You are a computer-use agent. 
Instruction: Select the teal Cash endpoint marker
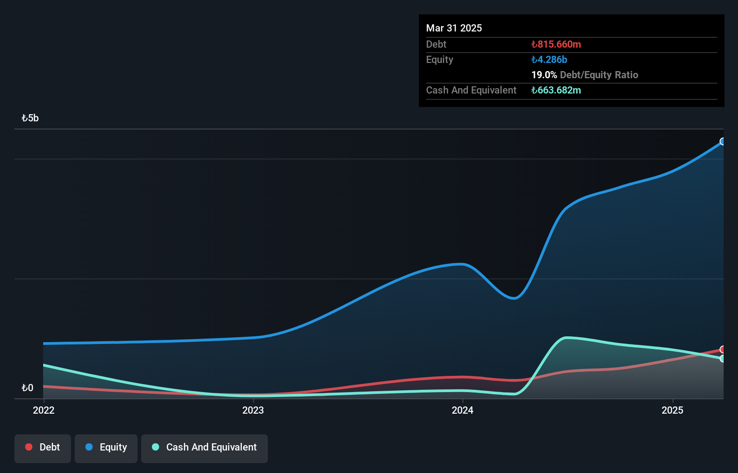pos(723,358)
